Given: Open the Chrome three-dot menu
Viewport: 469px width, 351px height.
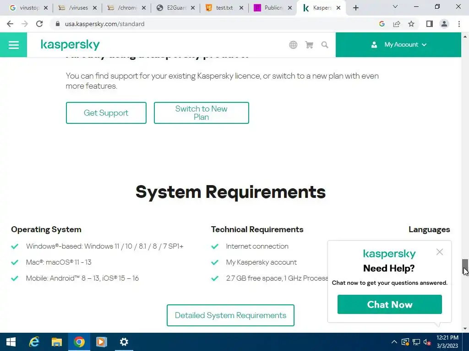Looking at the screenshot, I should (459, 24).
